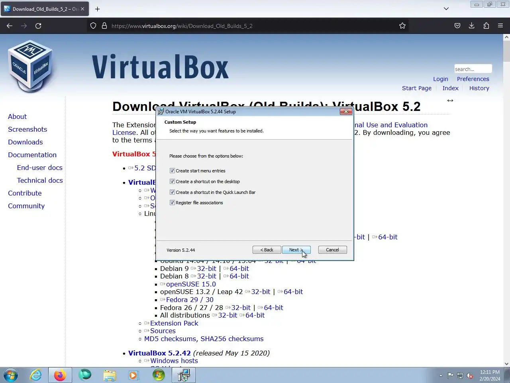The image size is (510, 383).
Task: Click the Action Center flag tray icon
Action: (x=450, y=375)
